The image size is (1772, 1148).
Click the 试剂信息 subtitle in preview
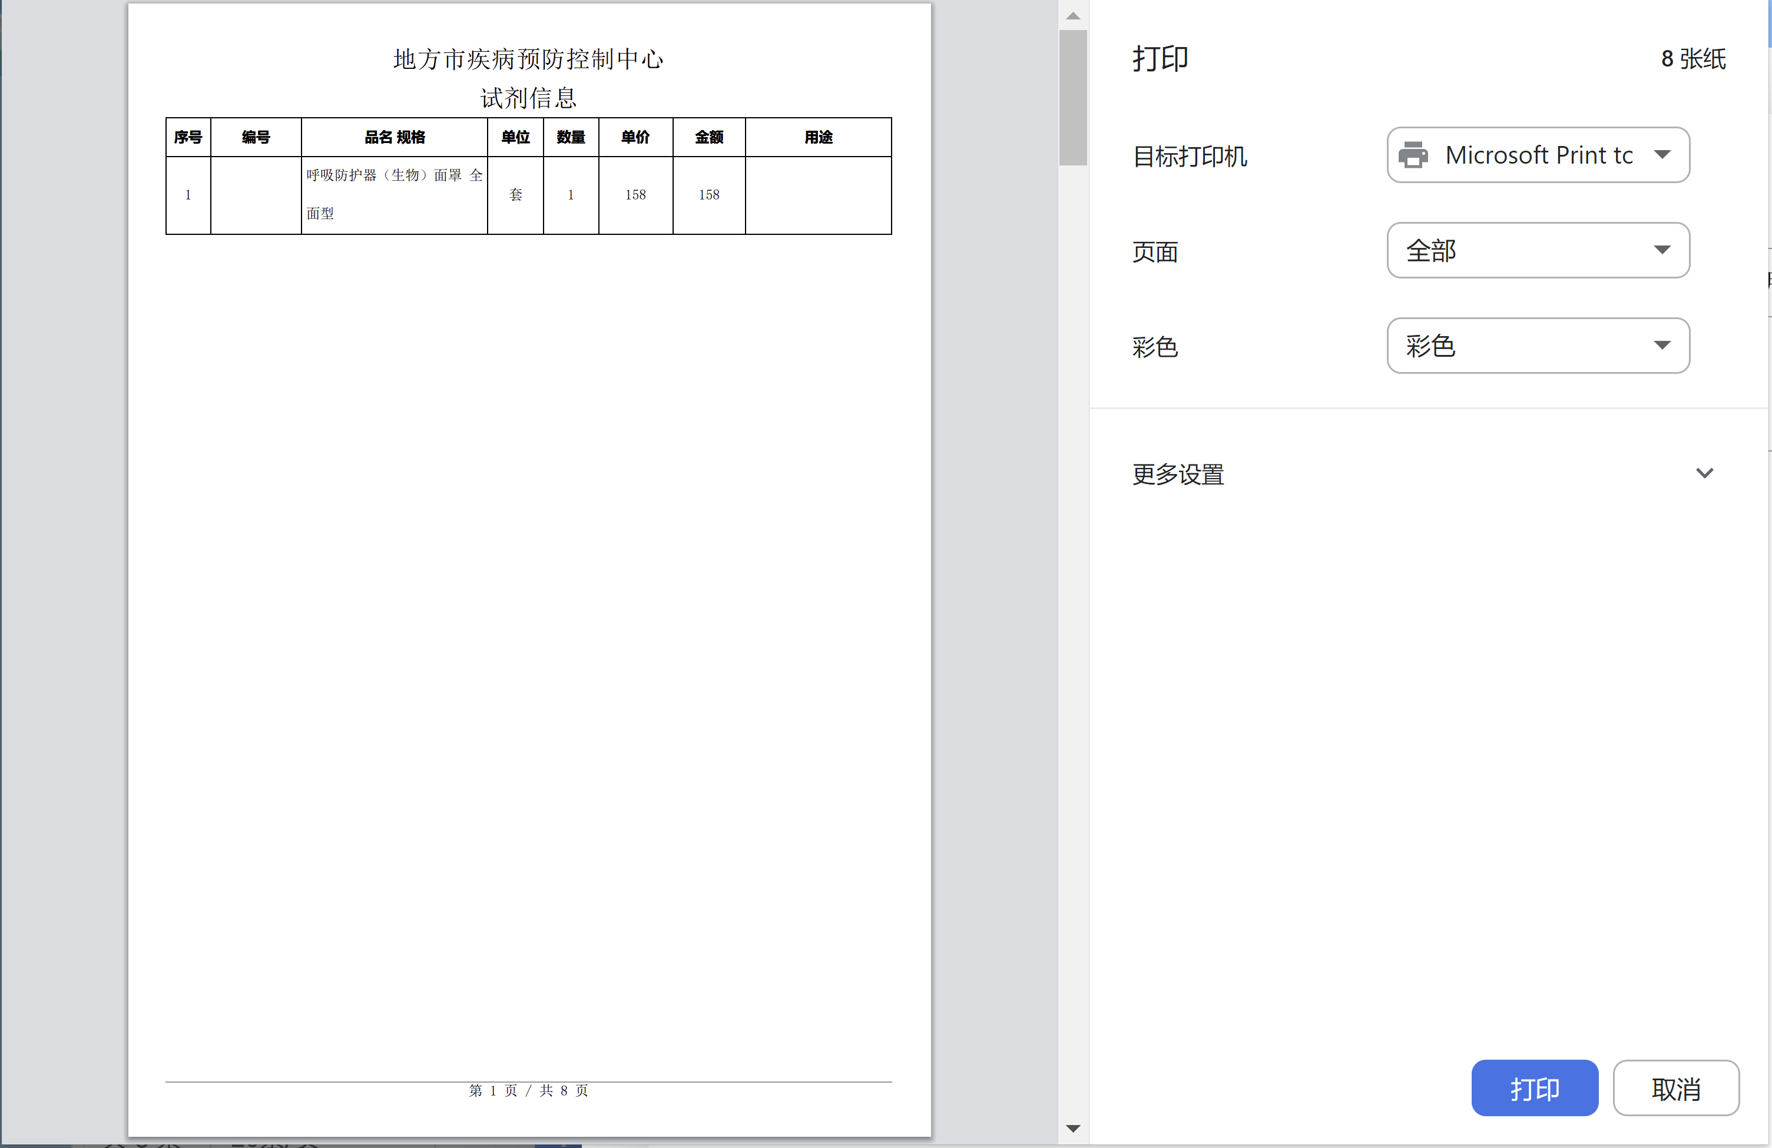coord(529,98)
